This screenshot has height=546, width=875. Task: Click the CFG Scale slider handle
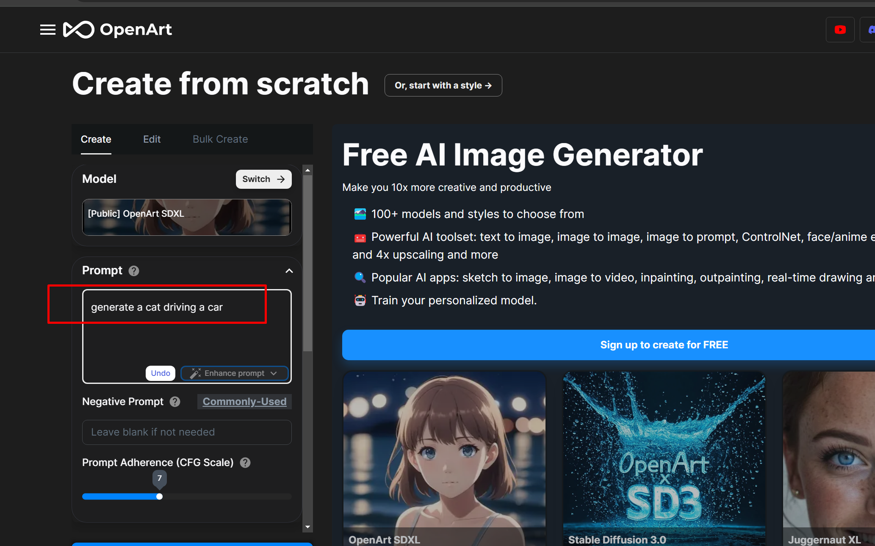coord(159,496)
